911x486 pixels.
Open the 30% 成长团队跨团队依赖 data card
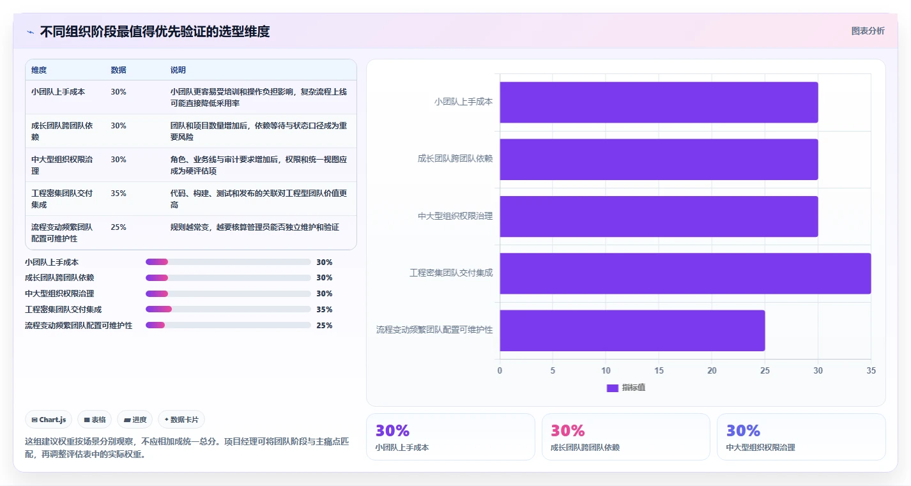[x=625, y=437]
